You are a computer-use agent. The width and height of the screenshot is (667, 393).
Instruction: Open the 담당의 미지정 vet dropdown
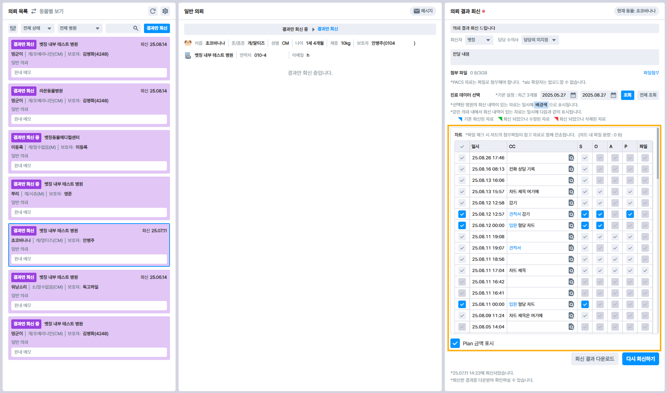(540, 40)
